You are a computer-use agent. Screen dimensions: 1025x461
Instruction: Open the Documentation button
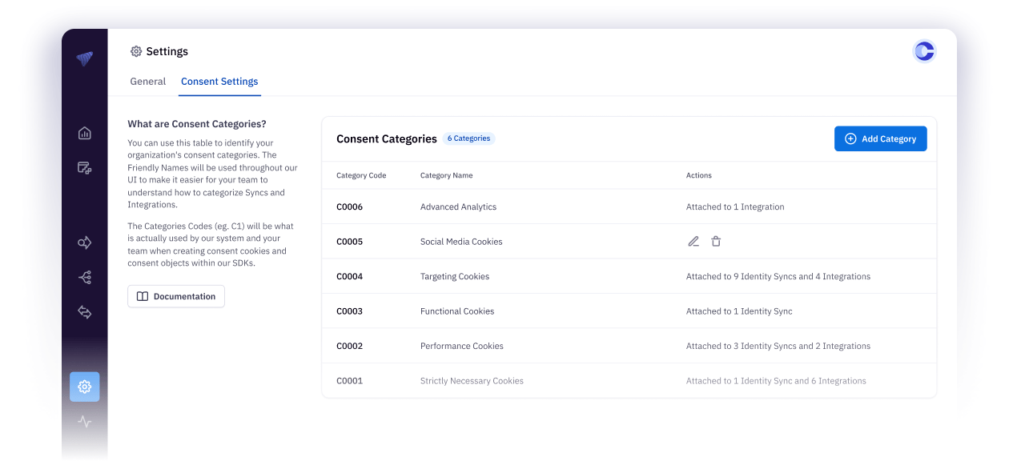pos(176,296)
